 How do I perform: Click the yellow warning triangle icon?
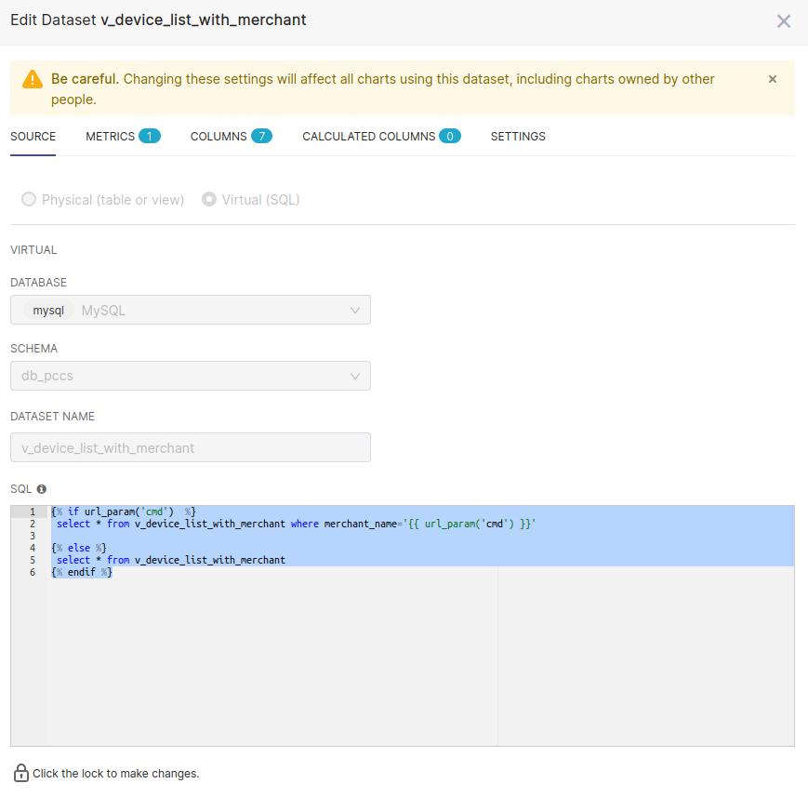tap(33, 80)
